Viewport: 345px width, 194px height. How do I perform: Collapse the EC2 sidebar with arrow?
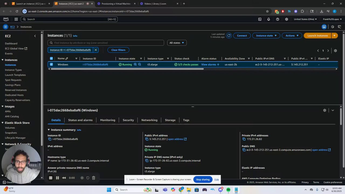pyautogui.click(x=35, y=36)
